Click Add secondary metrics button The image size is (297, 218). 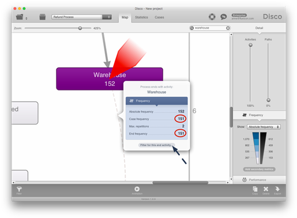[x=259, y=169]
